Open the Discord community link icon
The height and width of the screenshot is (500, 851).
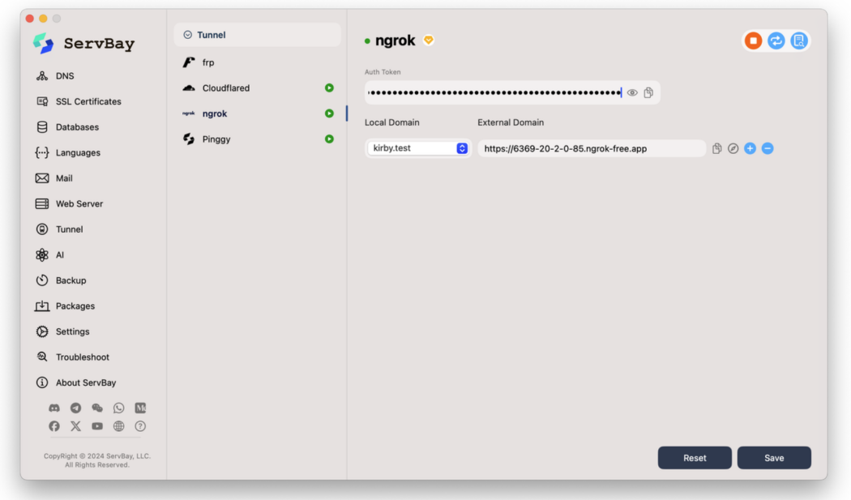(54, 408)
